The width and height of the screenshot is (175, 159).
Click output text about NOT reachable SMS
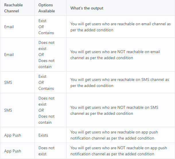[x=114, y=110]
